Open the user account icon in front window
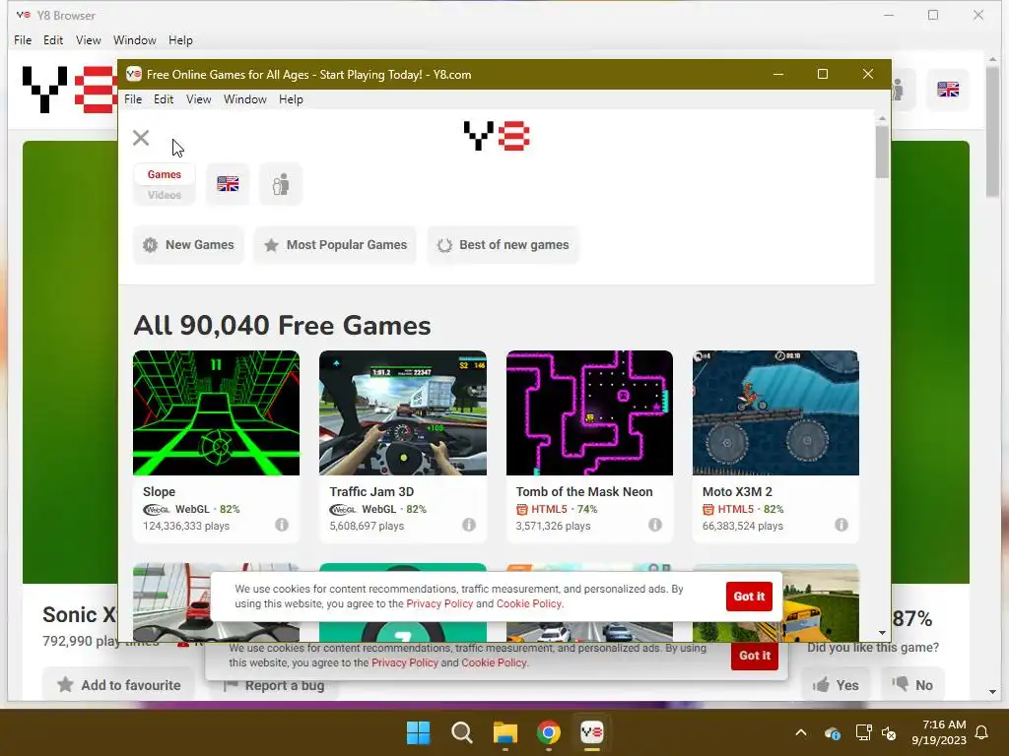Image resolution: width=1009 pixels, height=756 pixels. [281, 184]
